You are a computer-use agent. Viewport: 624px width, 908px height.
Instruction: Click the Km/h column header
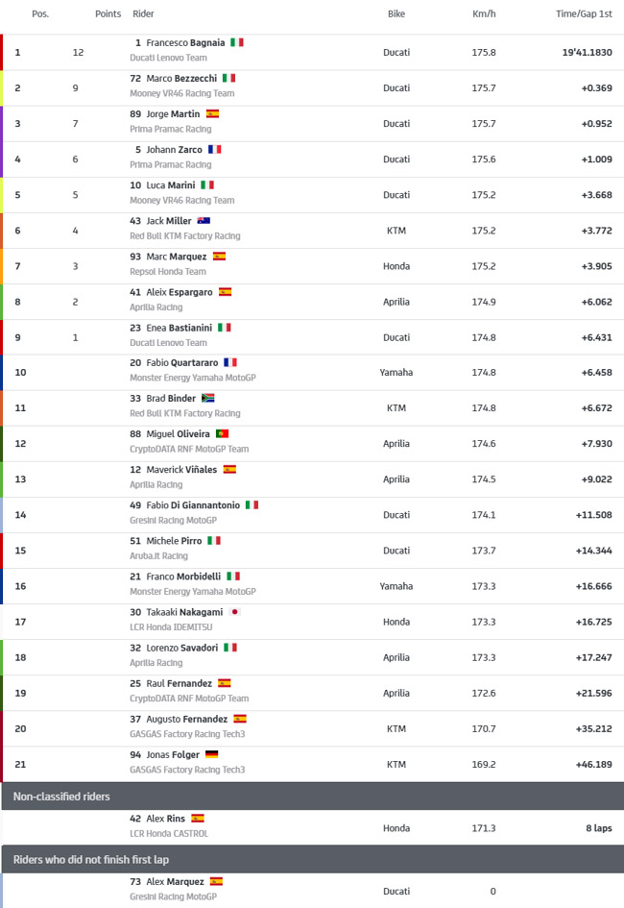click(484, 13)
